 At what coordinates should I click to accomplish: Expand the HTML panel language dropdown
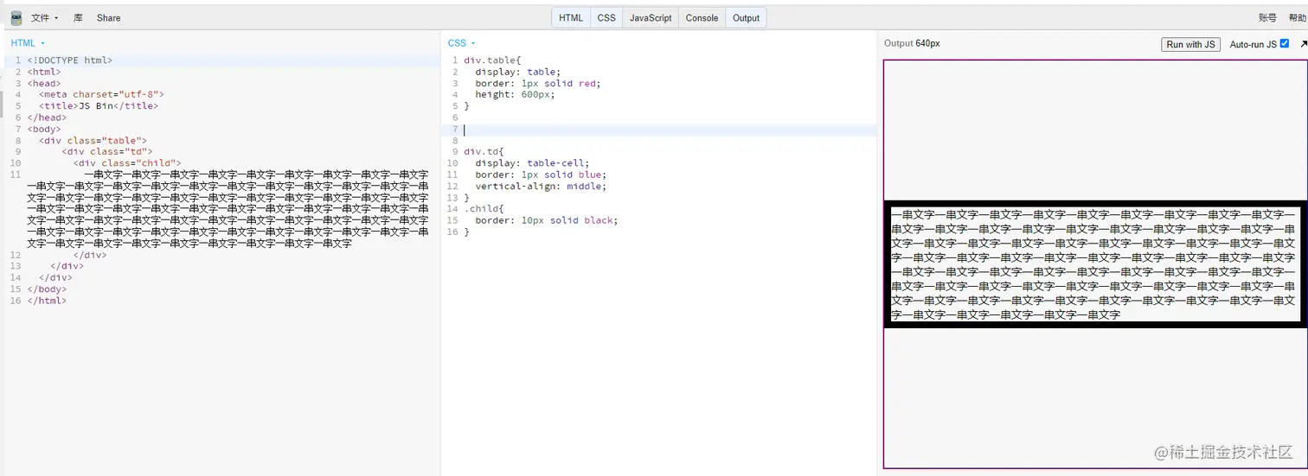(28, 43)
